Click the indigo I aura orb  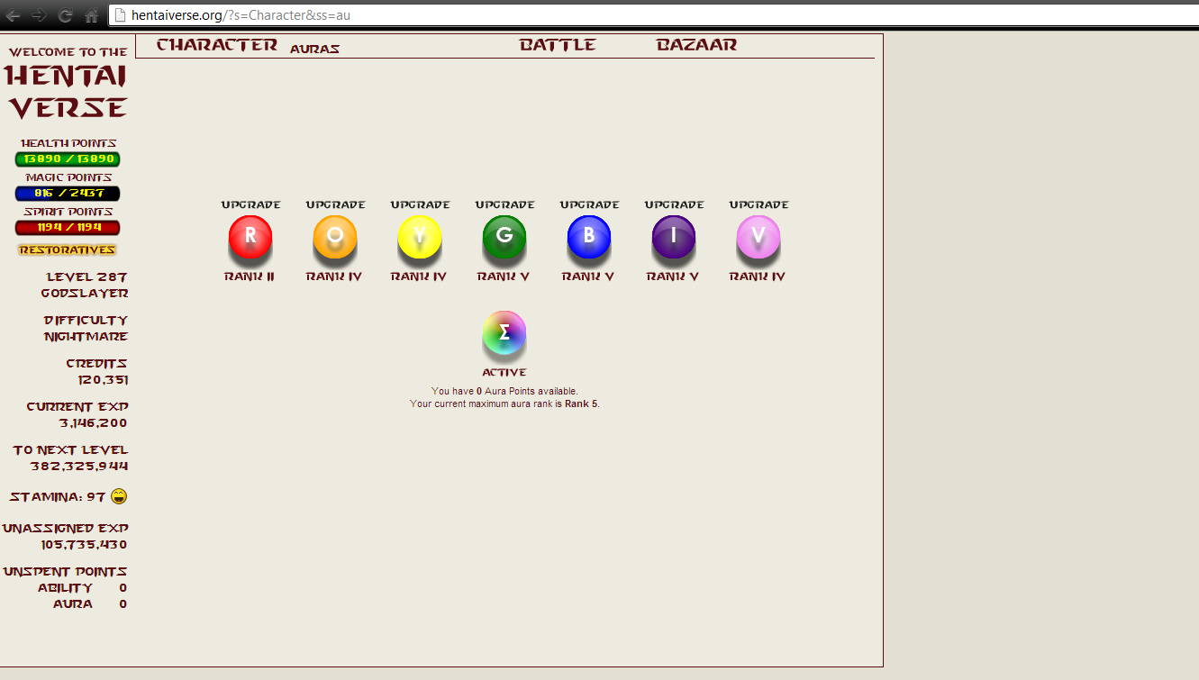coord(674,238)
